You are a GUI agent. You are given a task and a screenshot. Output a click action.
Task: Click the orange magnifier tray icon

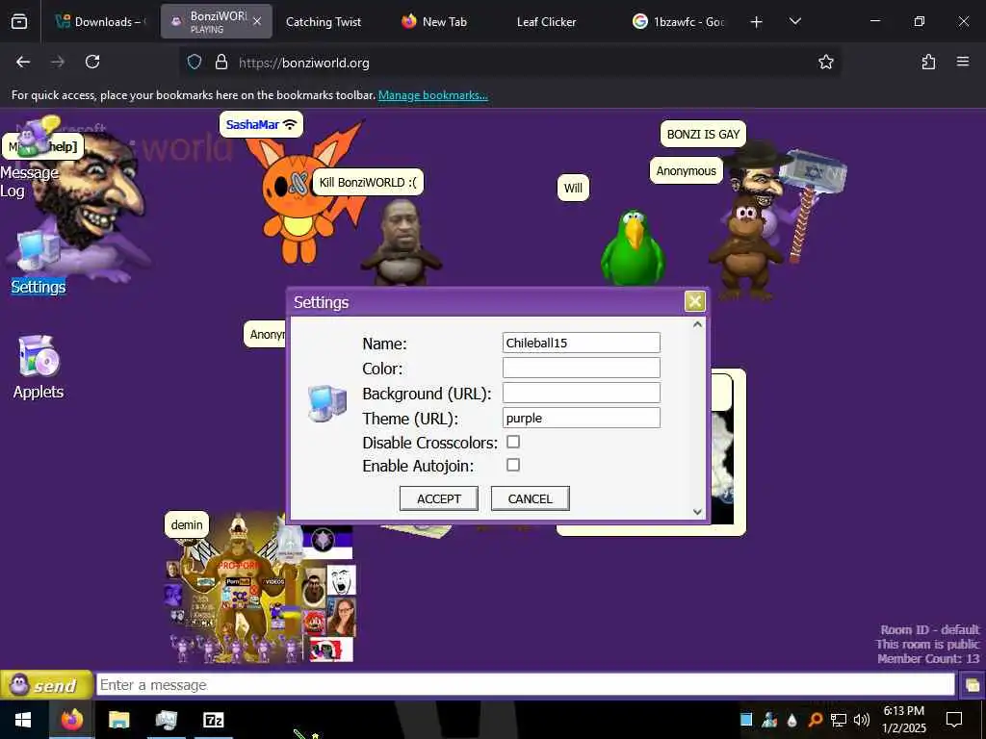(816, 720)
